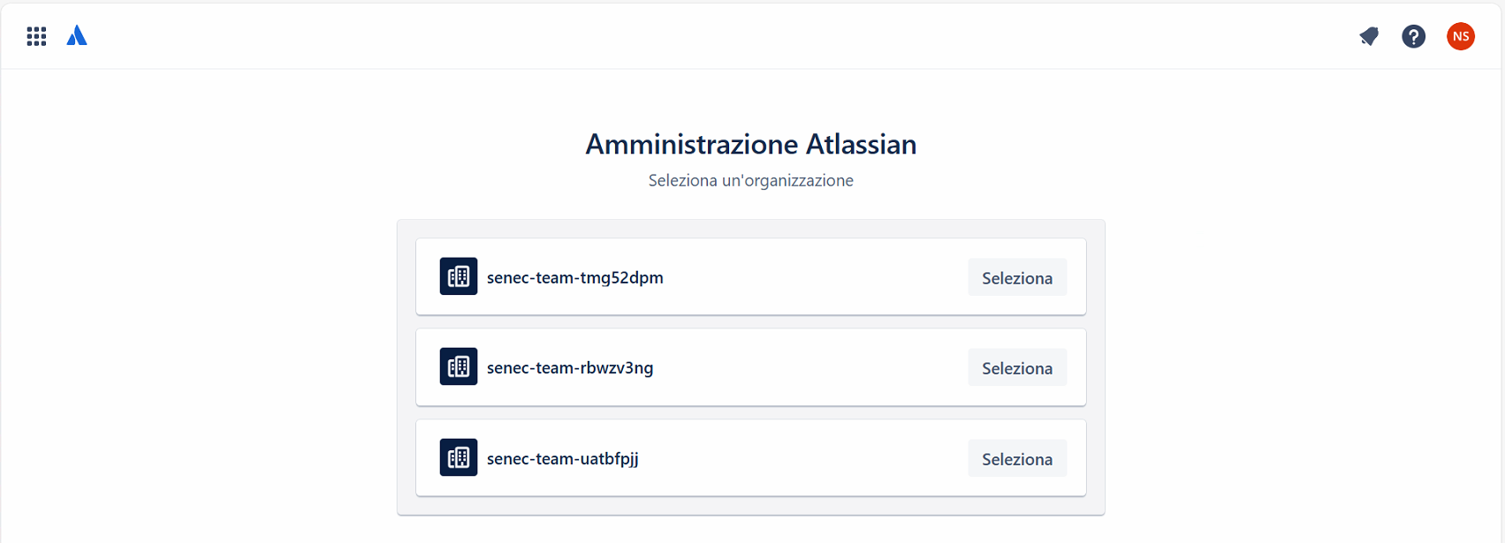Screen dimensions: 1505x543
Task: Click the senec-team-uatbfpjj organization name
Action: (563, 458)
